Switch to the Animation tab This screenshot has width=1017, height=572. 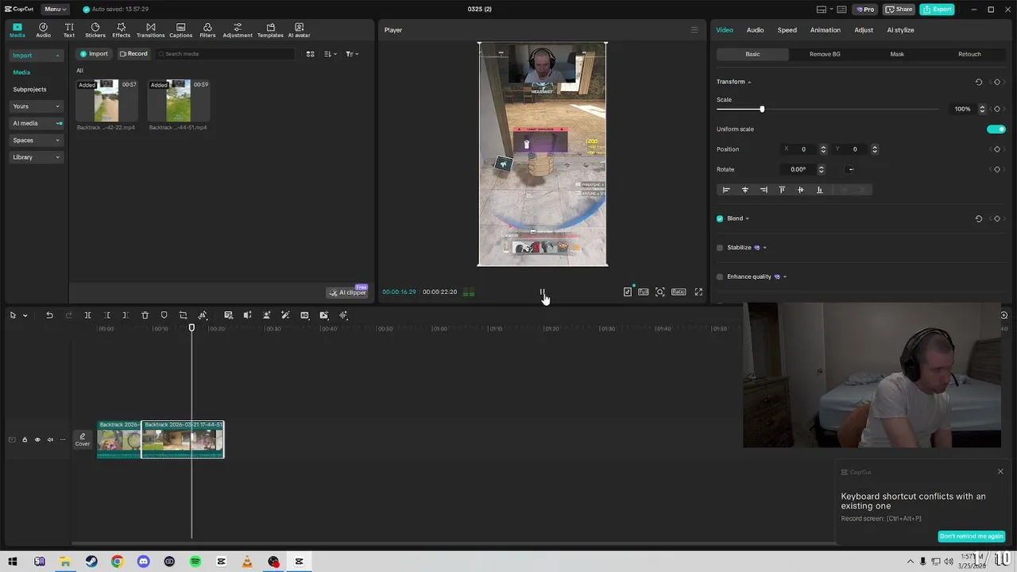825,30
